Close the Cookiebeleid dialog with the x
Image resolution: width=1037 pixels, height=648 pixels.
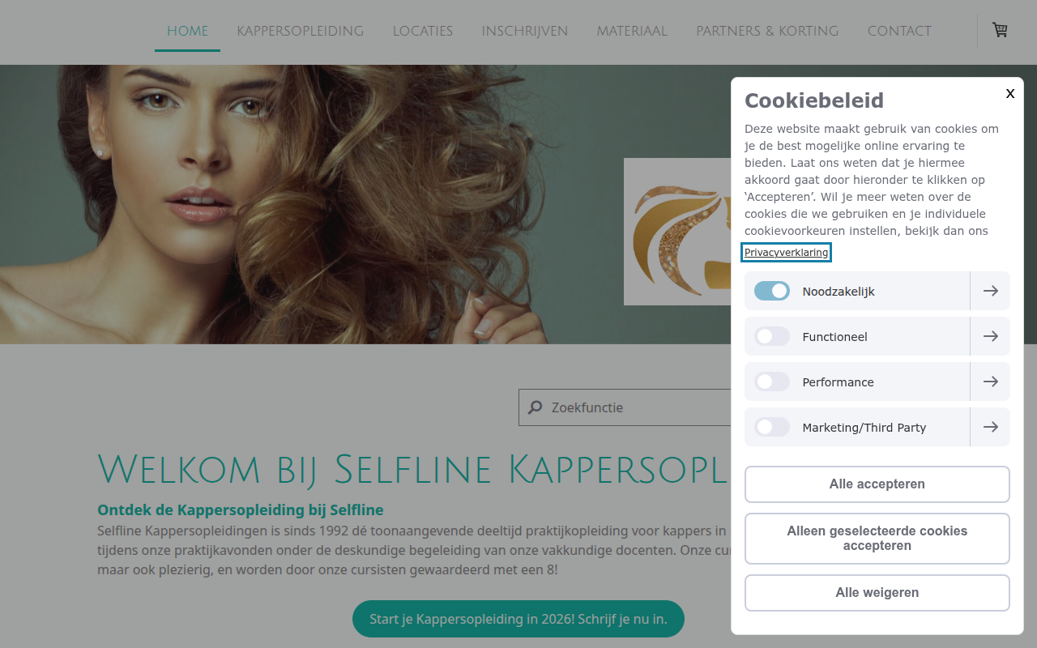pos(1010,93)
